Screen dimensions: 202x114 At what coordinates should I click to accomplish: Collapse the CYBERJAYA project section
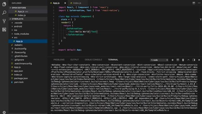[x=18, y=19]
